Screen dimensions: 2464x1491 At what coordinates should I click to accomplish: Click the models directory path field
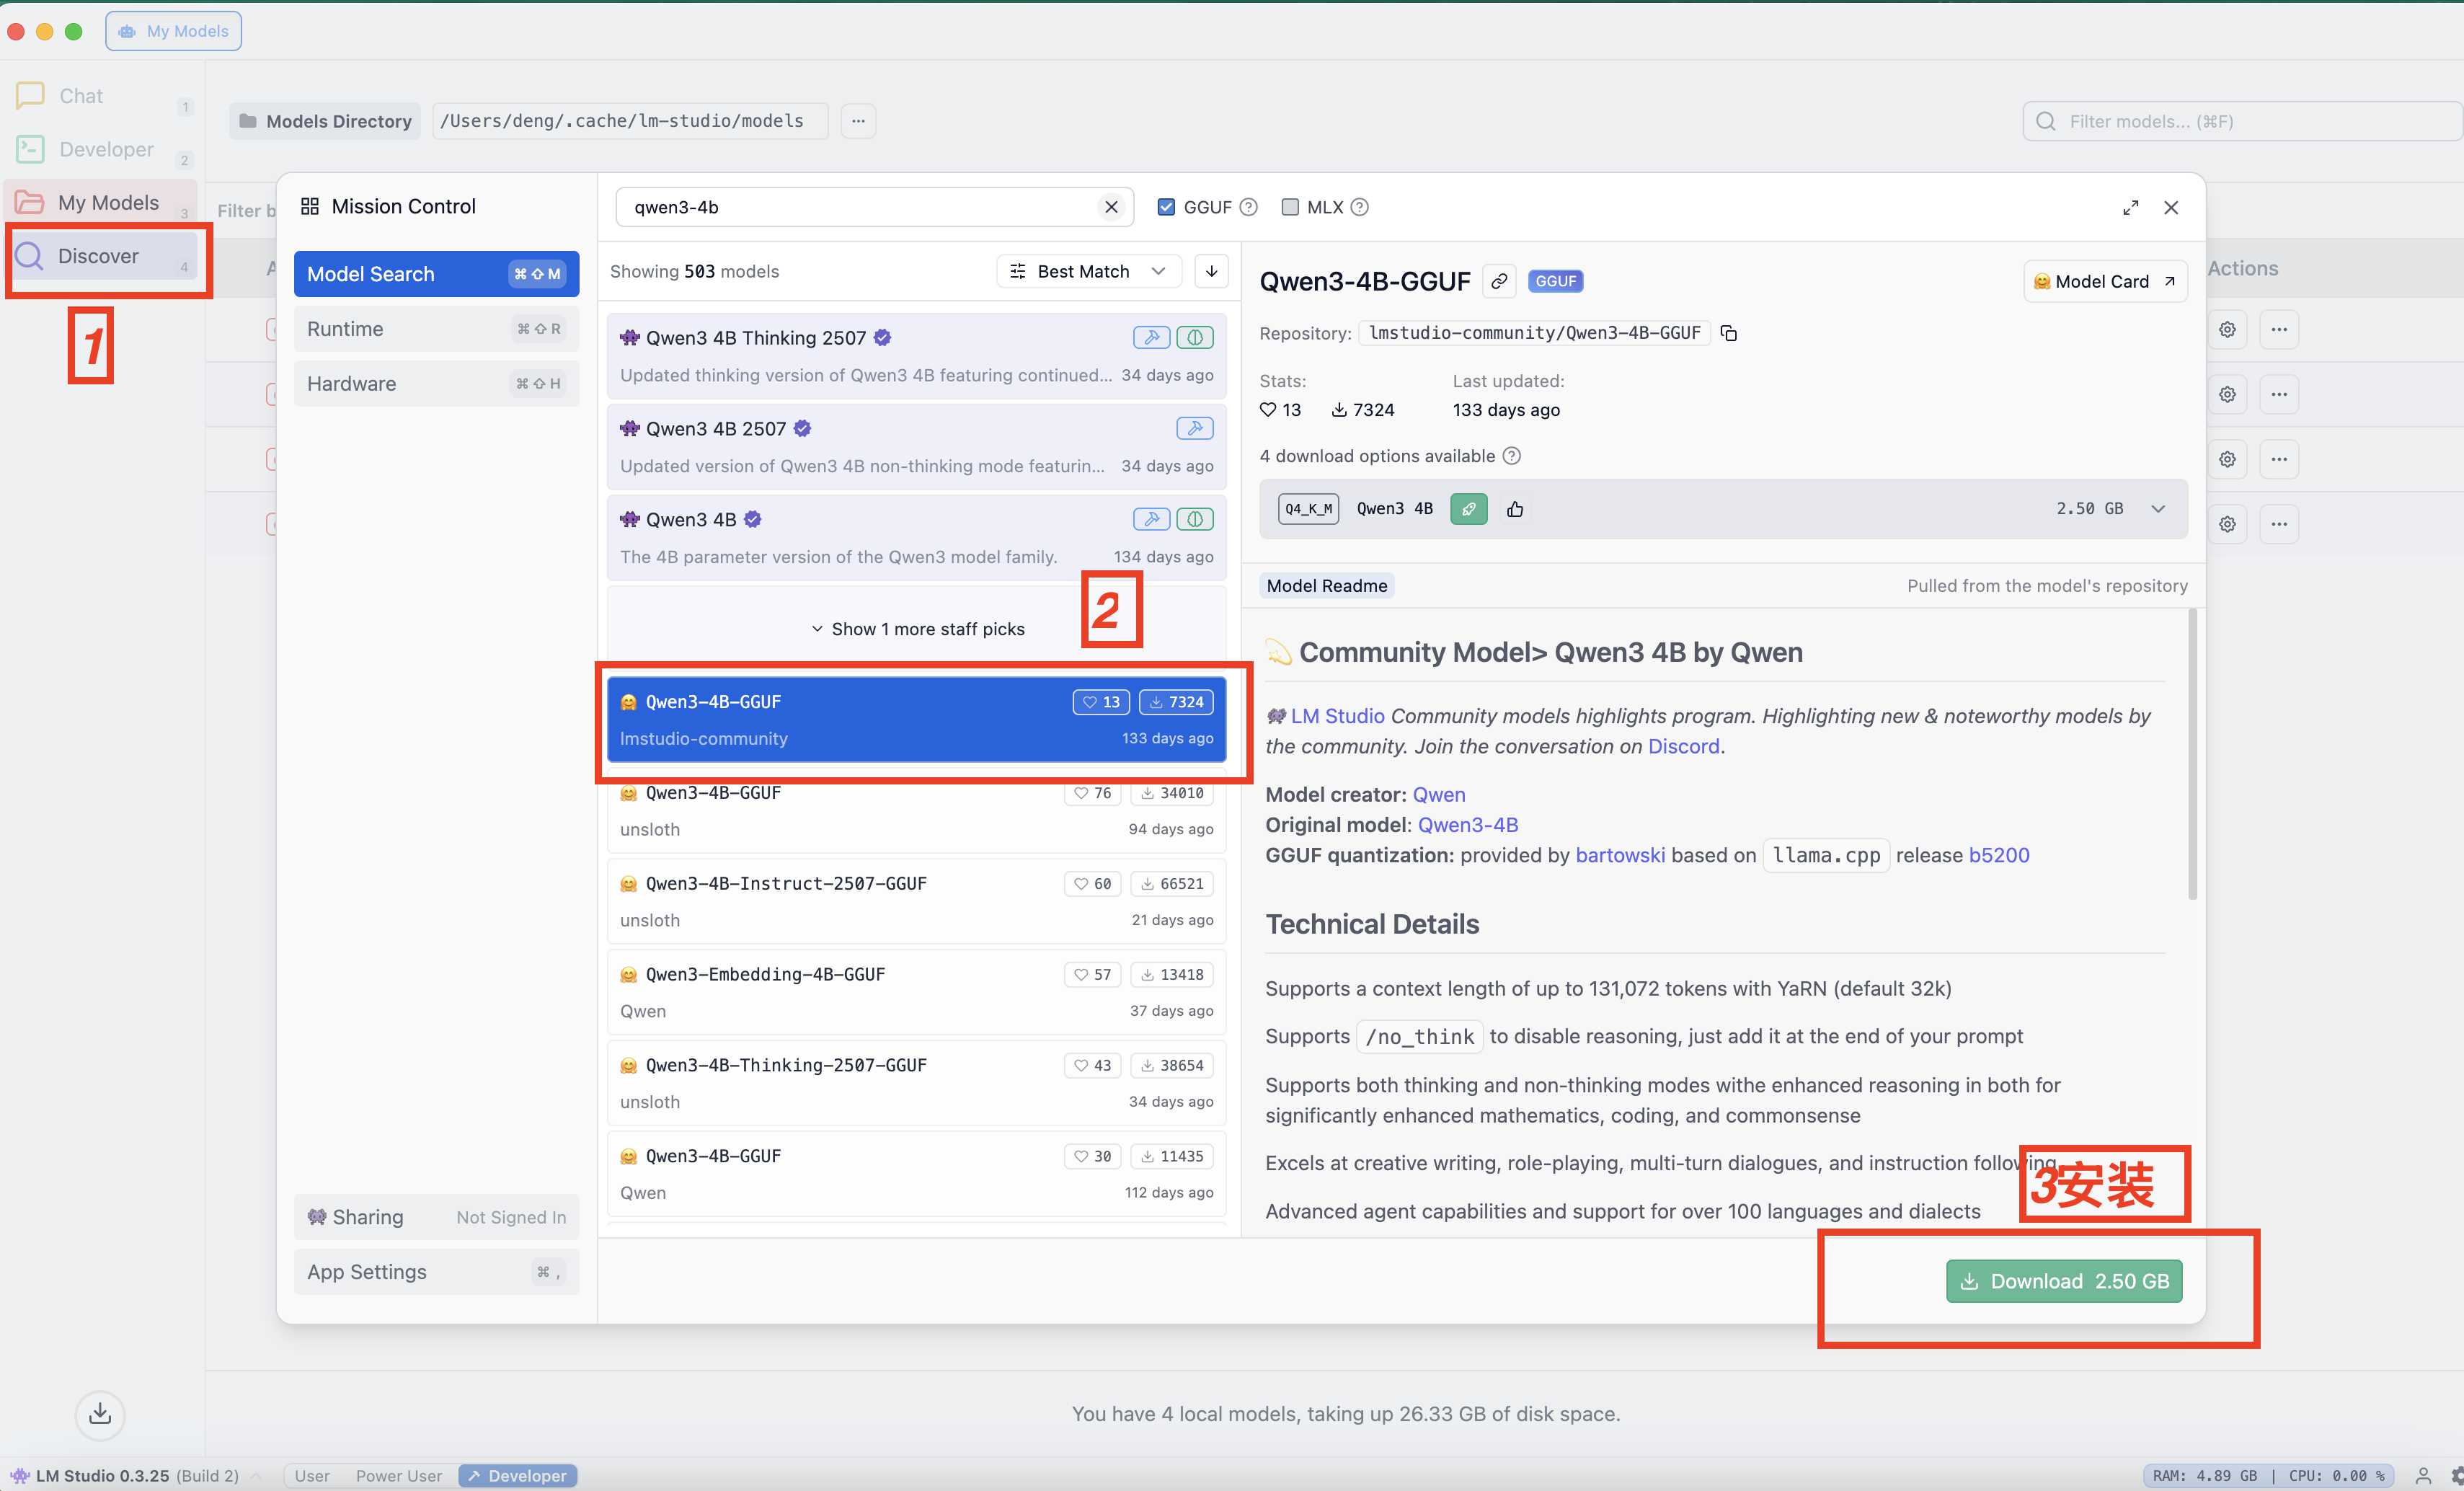click(630, 121)
